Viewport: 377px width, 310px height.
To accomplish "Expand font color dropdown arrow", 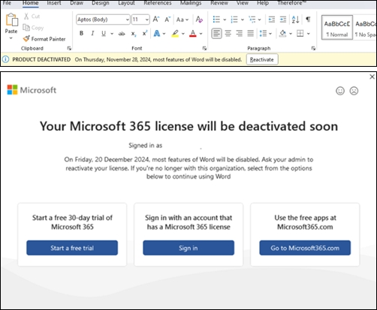I will pyautogui.click(x=201, y=34).
